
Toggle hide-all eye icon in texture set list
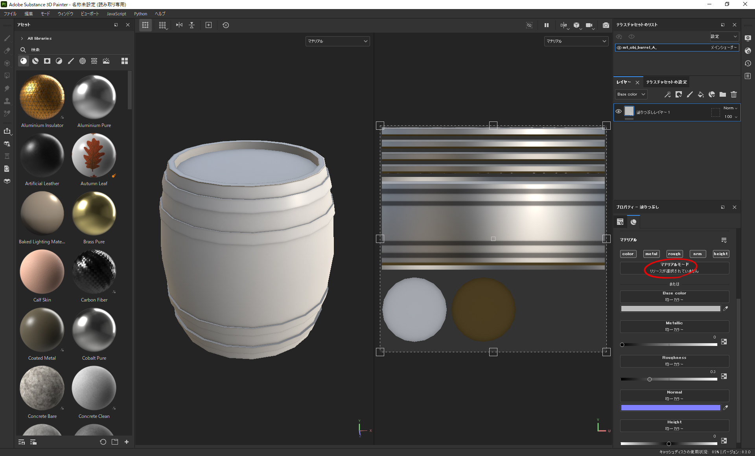pyautogui.click(x=619, y=37)
